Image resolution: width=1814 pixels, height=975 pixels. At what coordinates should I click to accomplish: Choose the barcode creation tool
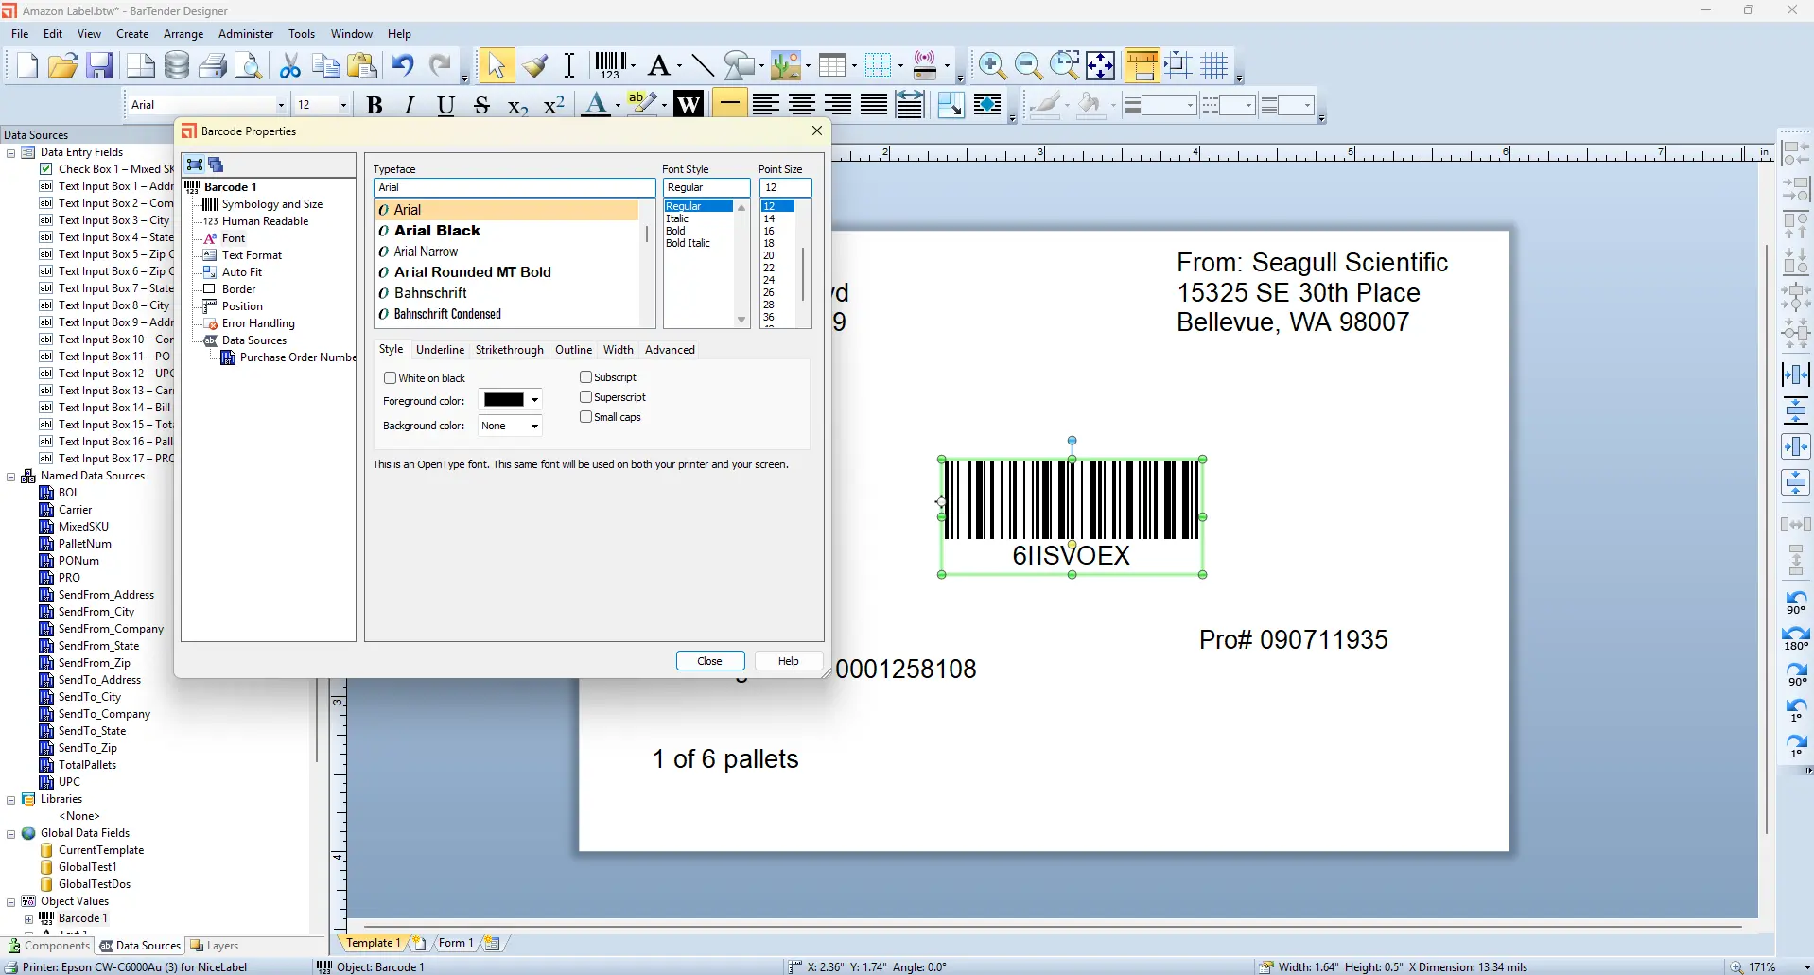(x=610, y=65)
